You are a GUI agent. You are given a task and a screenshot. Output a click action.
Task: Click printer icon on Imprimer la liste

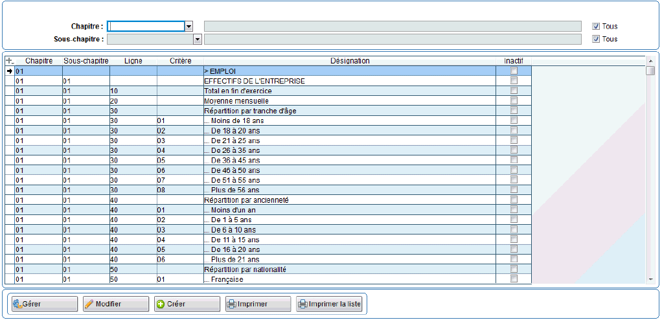[302, 304]
